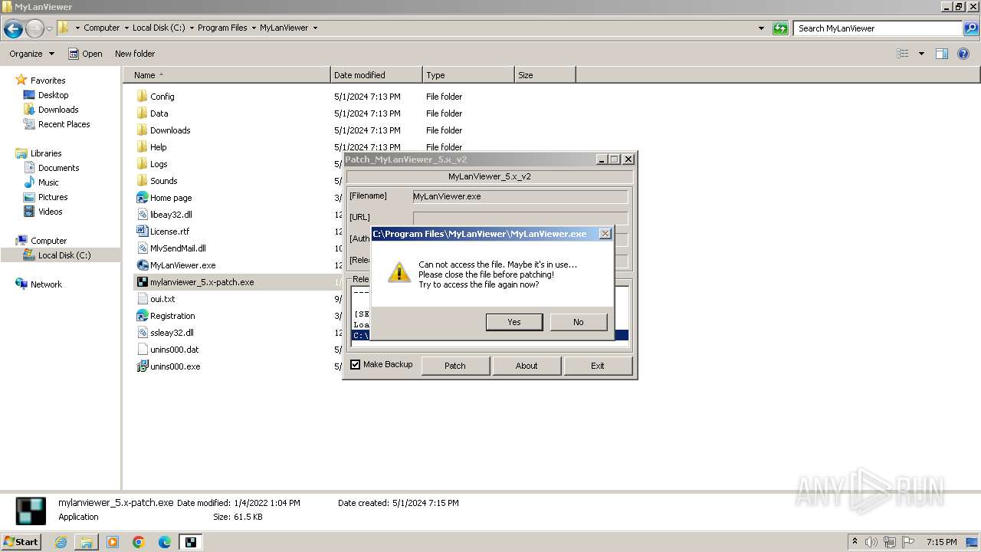Sort by the Name column header
This screenshot has height=552, width=981.
click(227, 75)
